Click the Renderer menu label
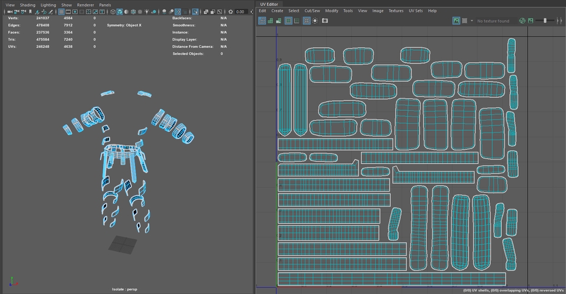 pyautogui.click(x=85, y=5)
